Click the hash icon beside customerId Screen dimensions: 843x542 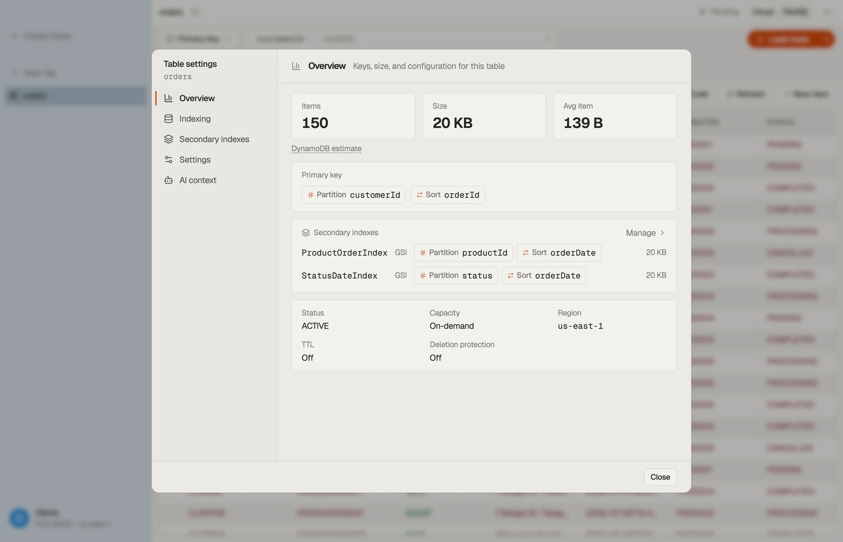click(311, 195)
